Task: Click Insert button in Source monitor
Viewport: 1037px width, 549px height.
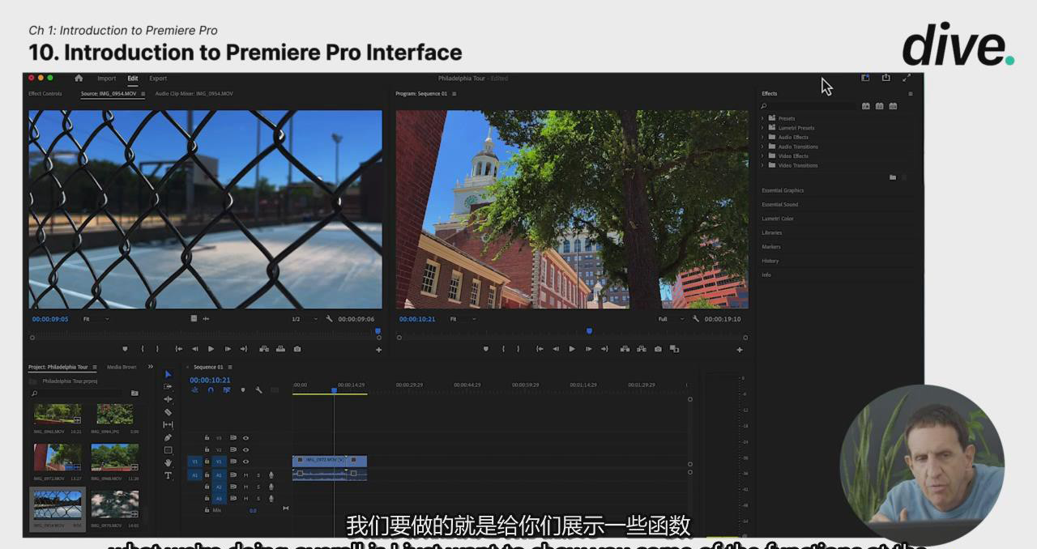Action: [264, 349]
